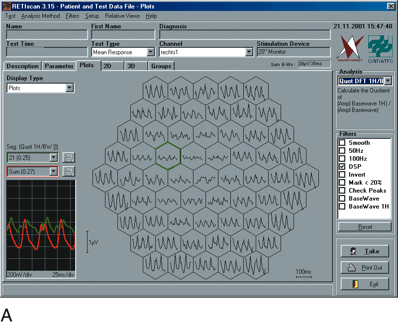Click the Cindatec logo
The width and height of the screenshot is (398, 323).
click(380, 47)
